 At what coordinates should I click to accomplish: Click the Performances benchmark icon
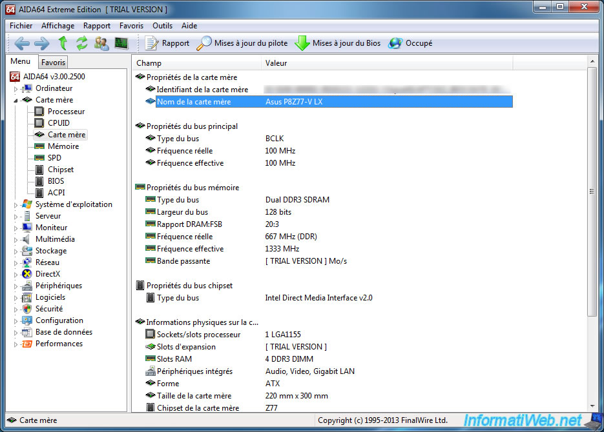tap(27, 344)
